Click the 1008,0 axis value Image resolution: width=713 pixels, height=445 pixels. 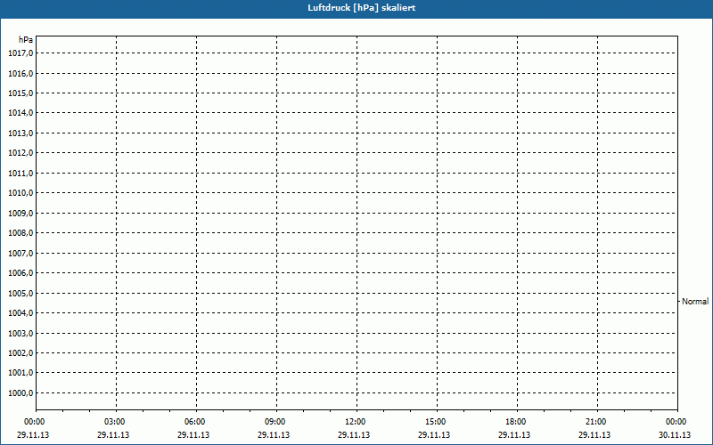tap(20, 233)
